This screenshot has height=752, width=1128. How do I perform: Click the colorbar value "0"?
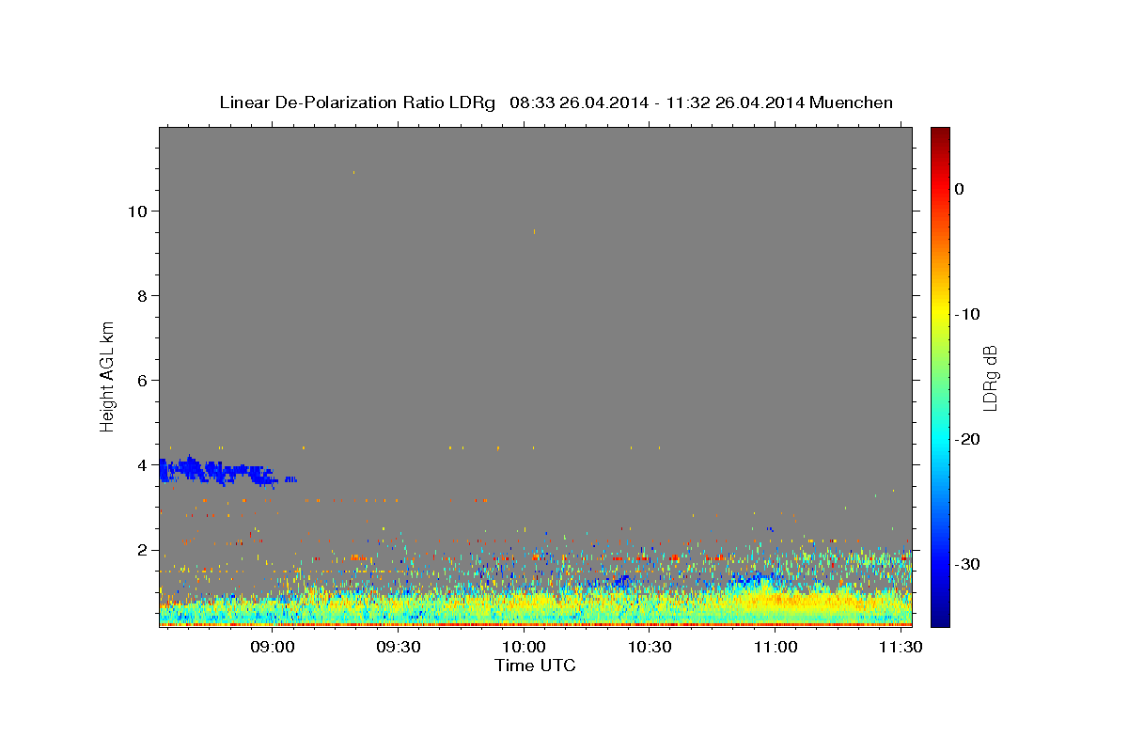point(960,189)
